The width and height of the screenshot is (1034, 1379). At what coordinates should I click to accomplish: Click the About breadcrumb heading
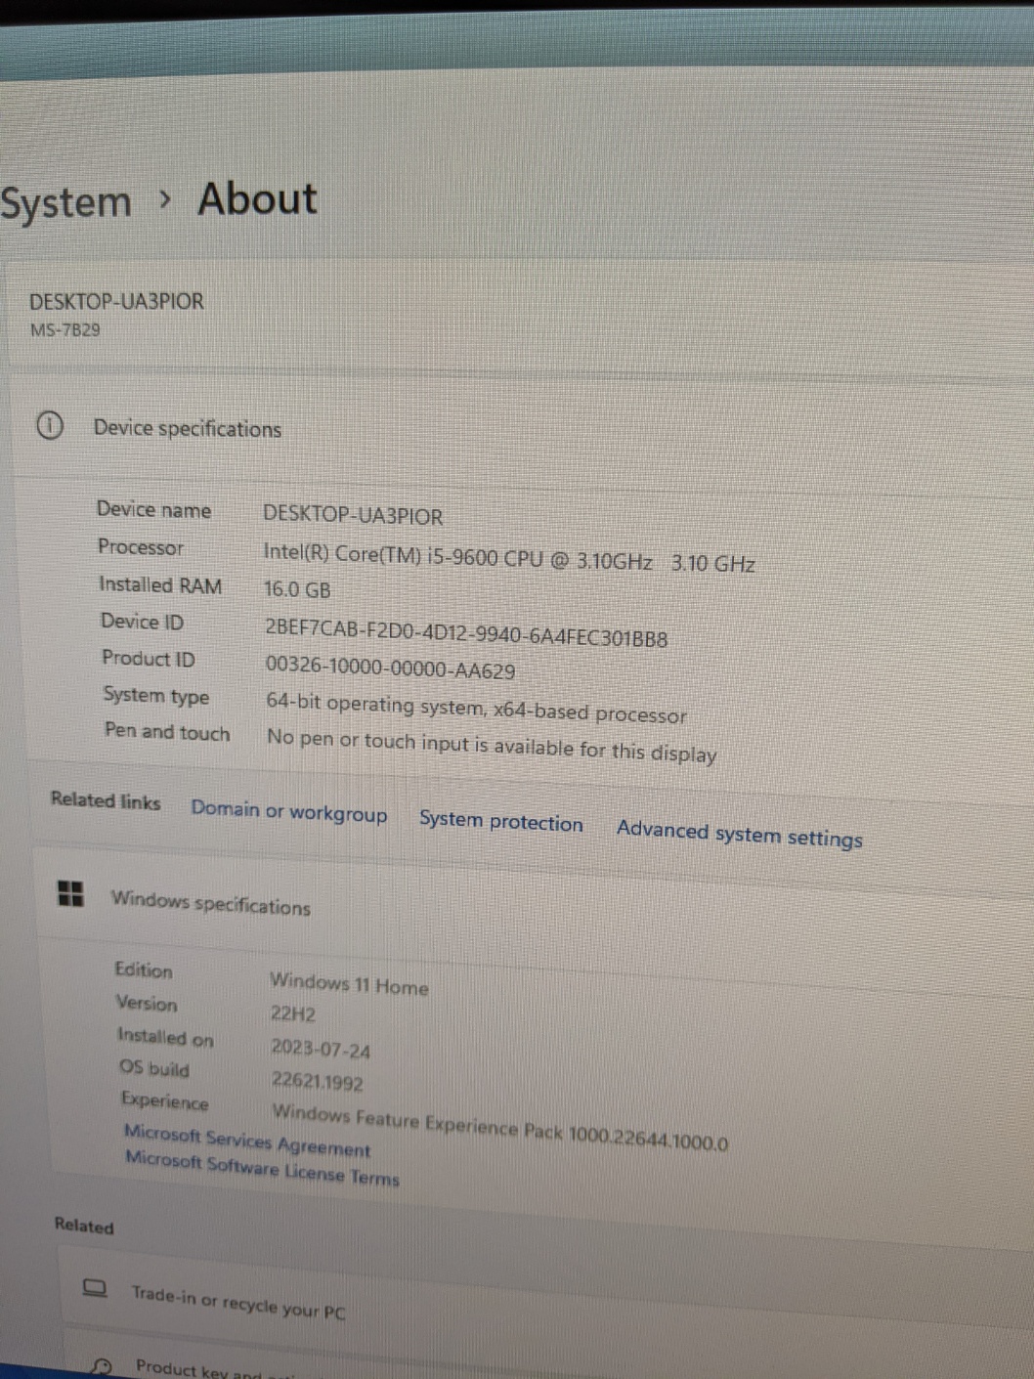pyautogui.click(x=258, y=199)
